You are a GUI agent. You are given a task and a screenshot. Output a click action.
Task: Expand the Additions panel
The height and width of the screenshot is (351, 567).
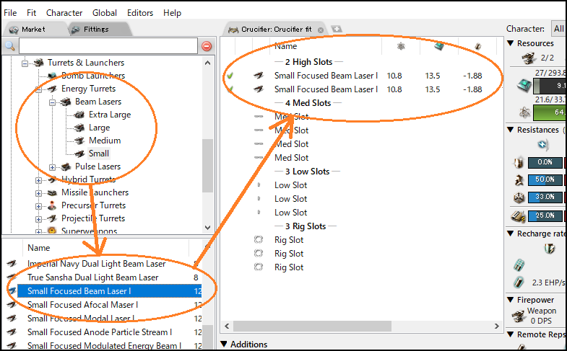click(224, 345)
